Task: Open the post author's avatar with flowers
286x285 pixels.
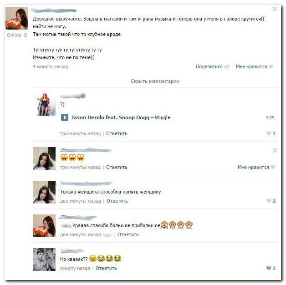Action: pyautogui.click(x=17, y=18)
